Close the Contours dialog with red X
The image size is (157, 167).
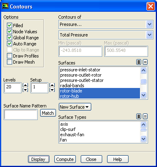click(x=151, y=6)
